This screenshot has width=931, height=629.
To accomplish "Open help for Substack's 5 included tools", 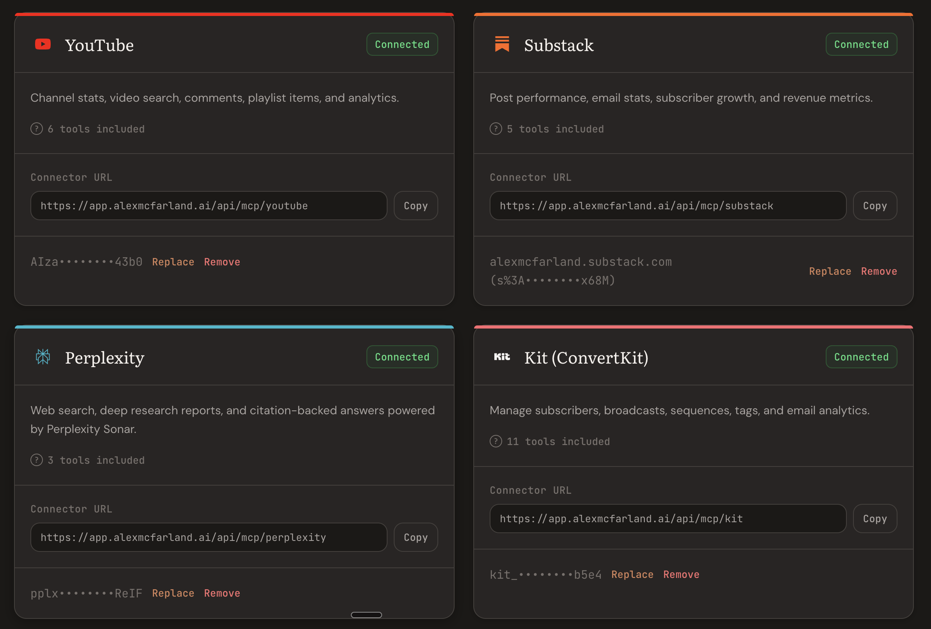I will (x=496, y=129).
